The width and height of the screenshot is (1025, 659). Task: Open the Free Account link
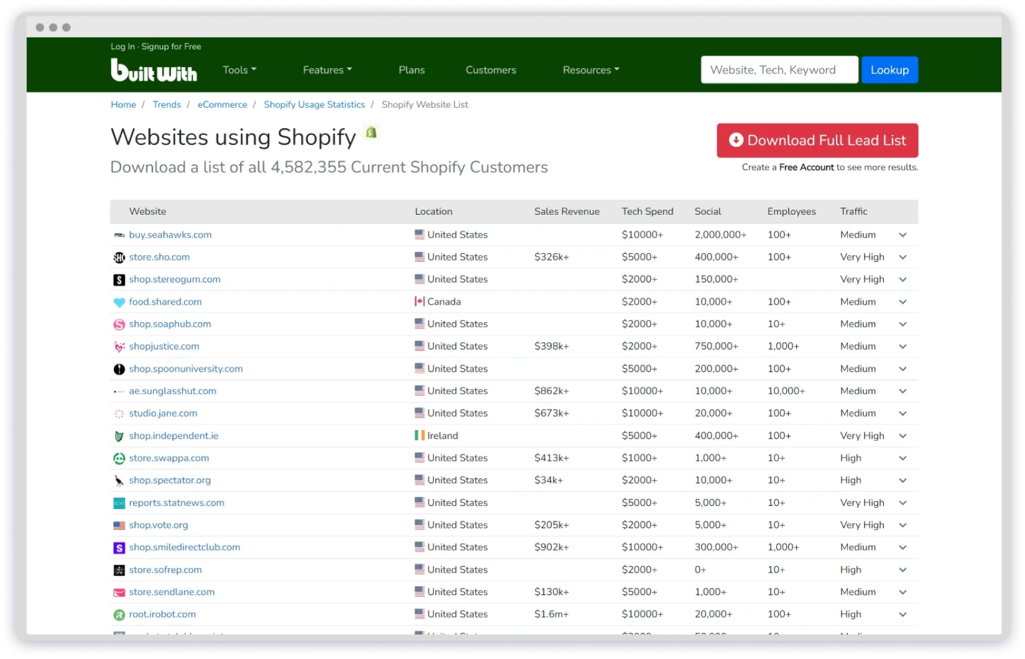click(807, 167)
